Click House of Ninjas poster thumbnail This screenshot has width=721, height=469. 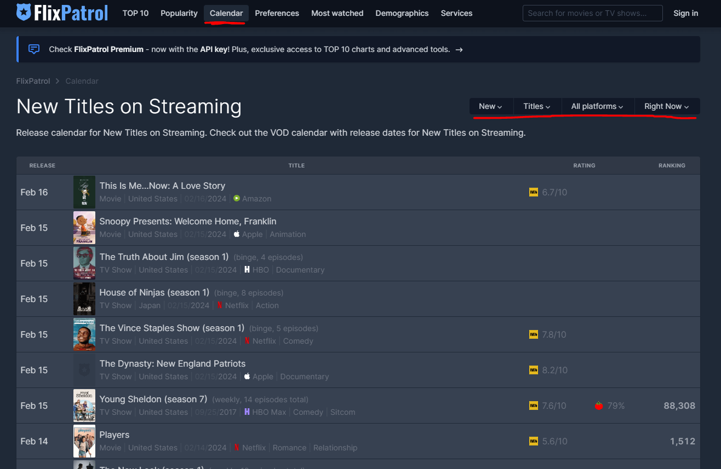(84, 299)
